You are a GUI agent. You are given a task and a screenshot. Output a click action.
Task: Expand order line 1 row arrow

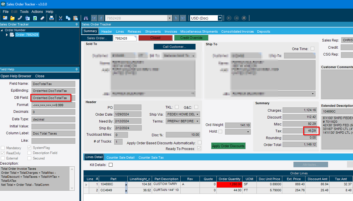[86, 185]
